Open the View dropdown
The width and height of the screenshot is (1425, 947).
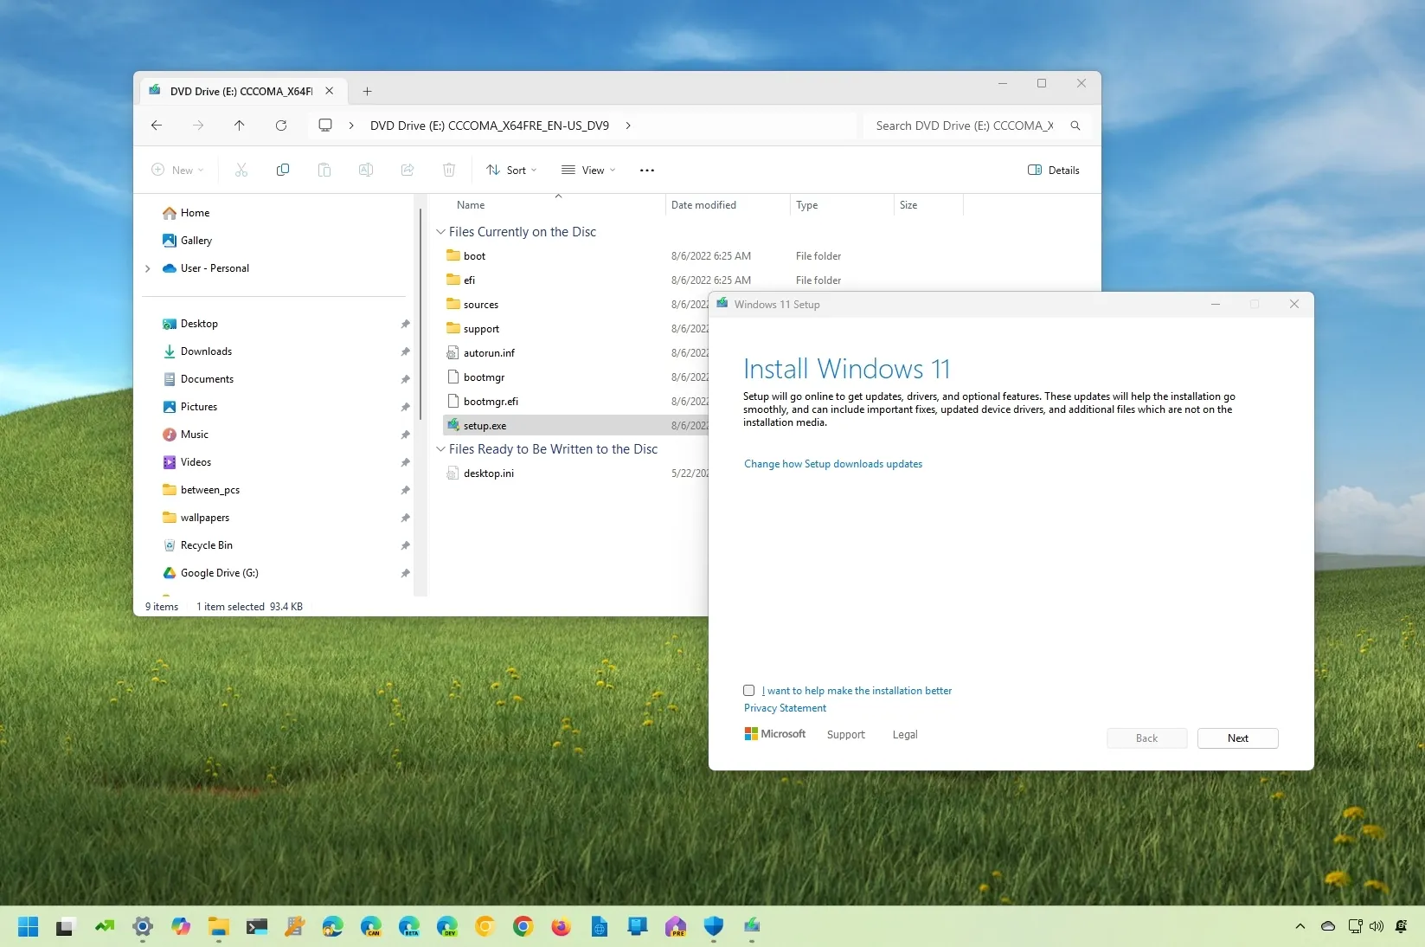tap(587, 170)
